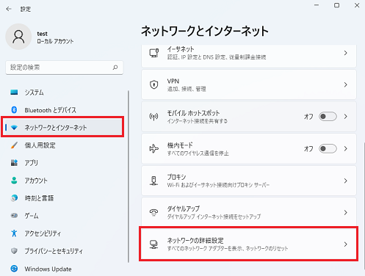Open プライバシーとセキュリティ category
The height and width of the screenshot is (276, 365).
tap(64, 251)
